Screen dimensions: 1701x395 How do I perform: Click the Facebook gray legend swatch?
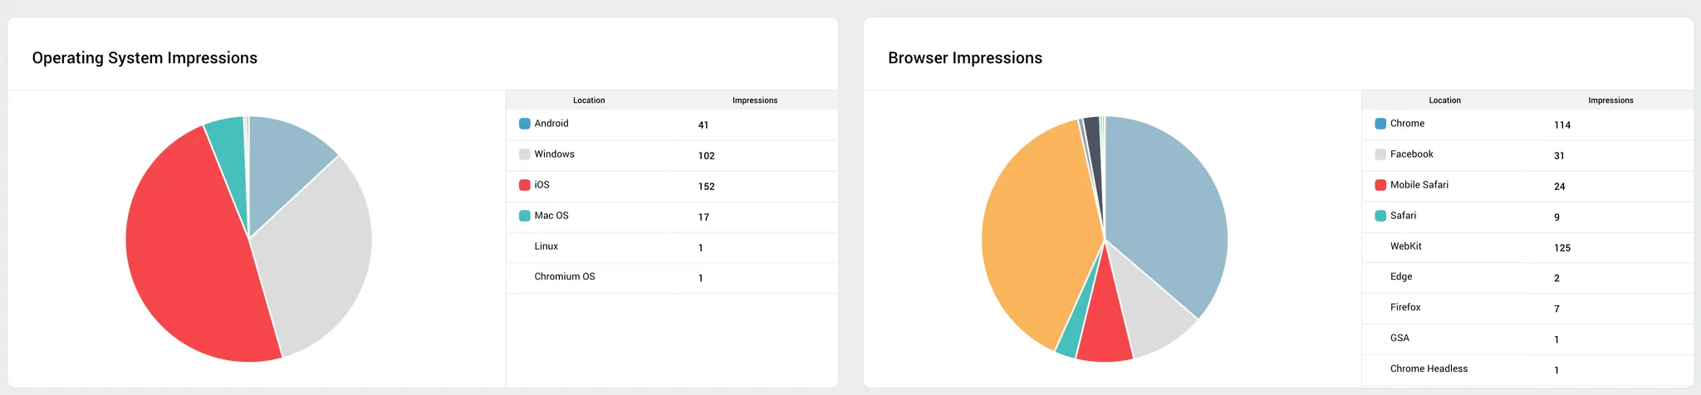[1380, 154]
